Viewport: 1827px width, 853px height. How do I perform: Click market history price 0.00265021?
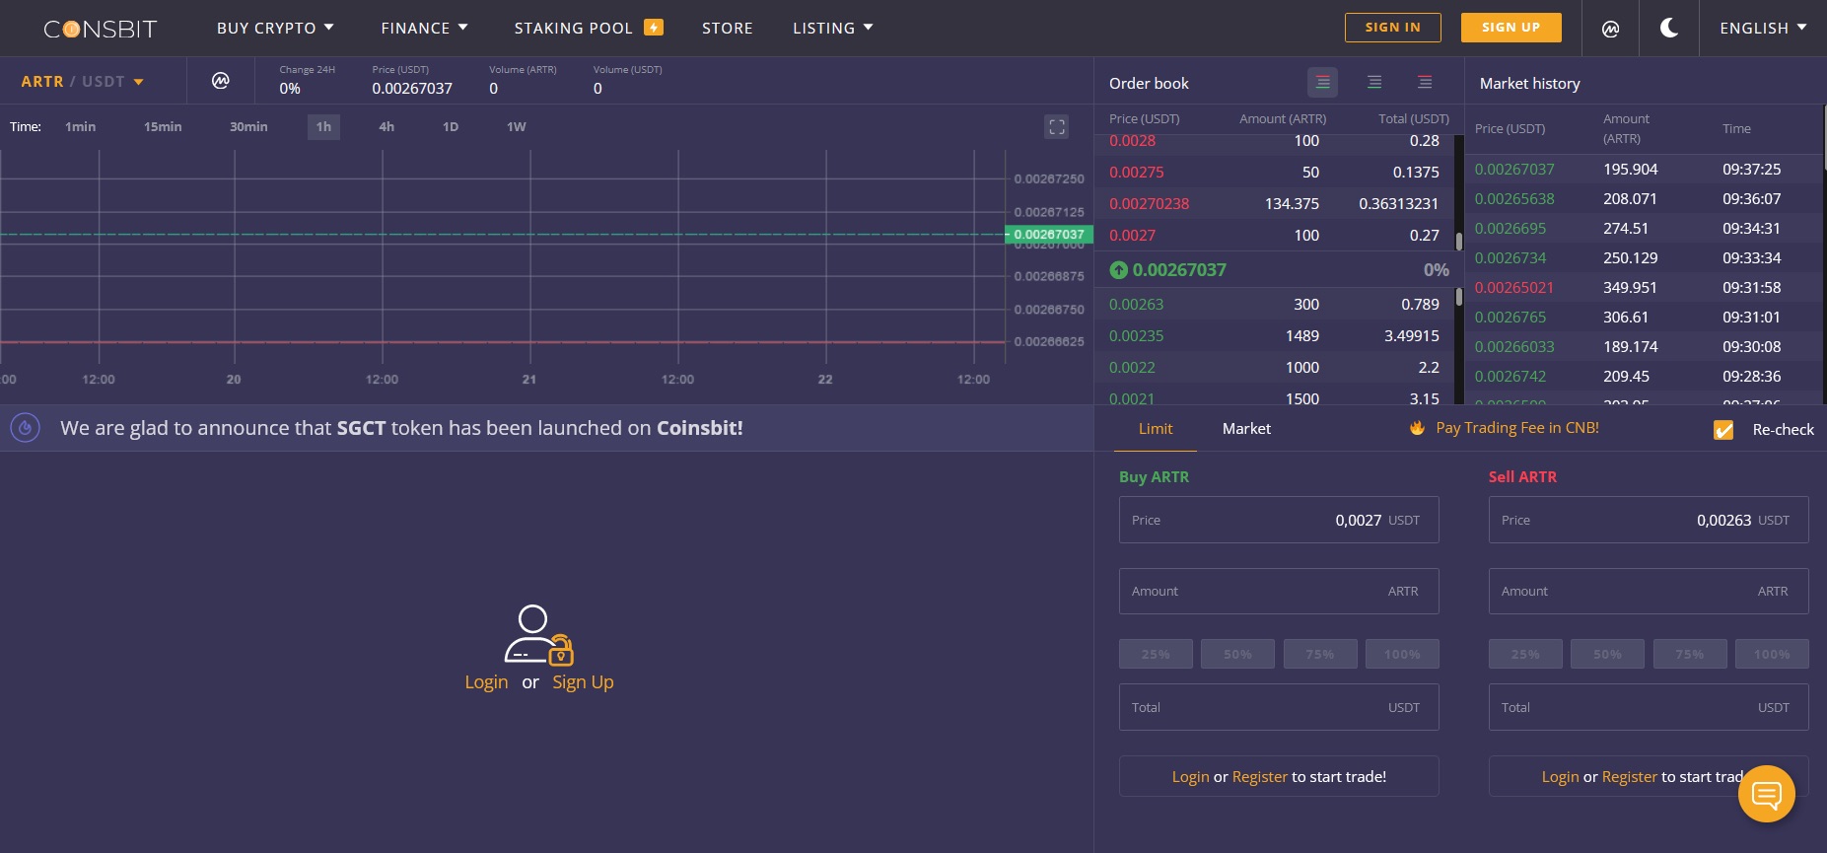(1514, 287)
